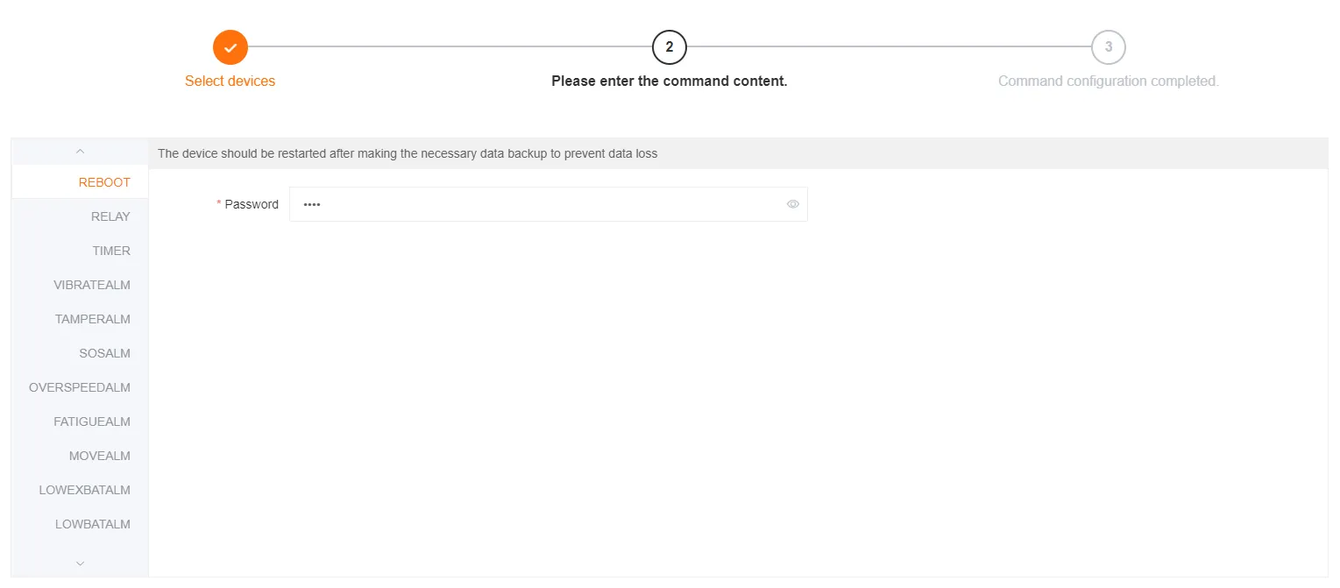Viewport: 1340px width, 588px height.
Task: Click the completed step checkmark icon
Action: point(230,47)
